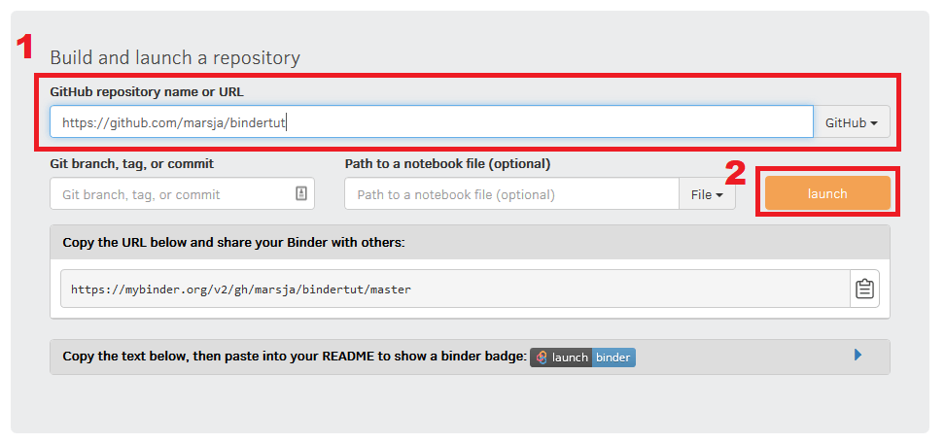The width and height of the screenshot is (945, 443).
Task: Click the card icon inside the Git branch field
Action: 301,194
